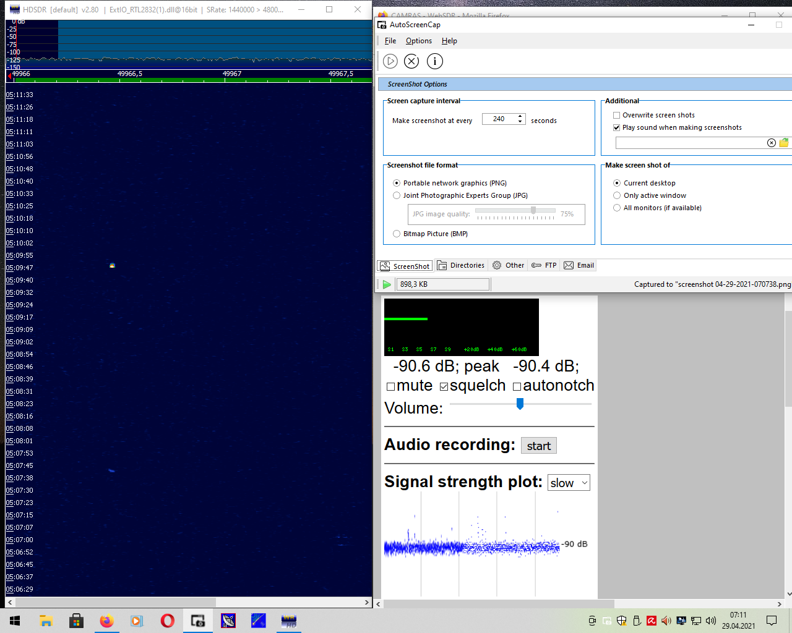792x633 pixels.
Task: Click the 898,3 KB status field
Action: [x=443, y=284]
